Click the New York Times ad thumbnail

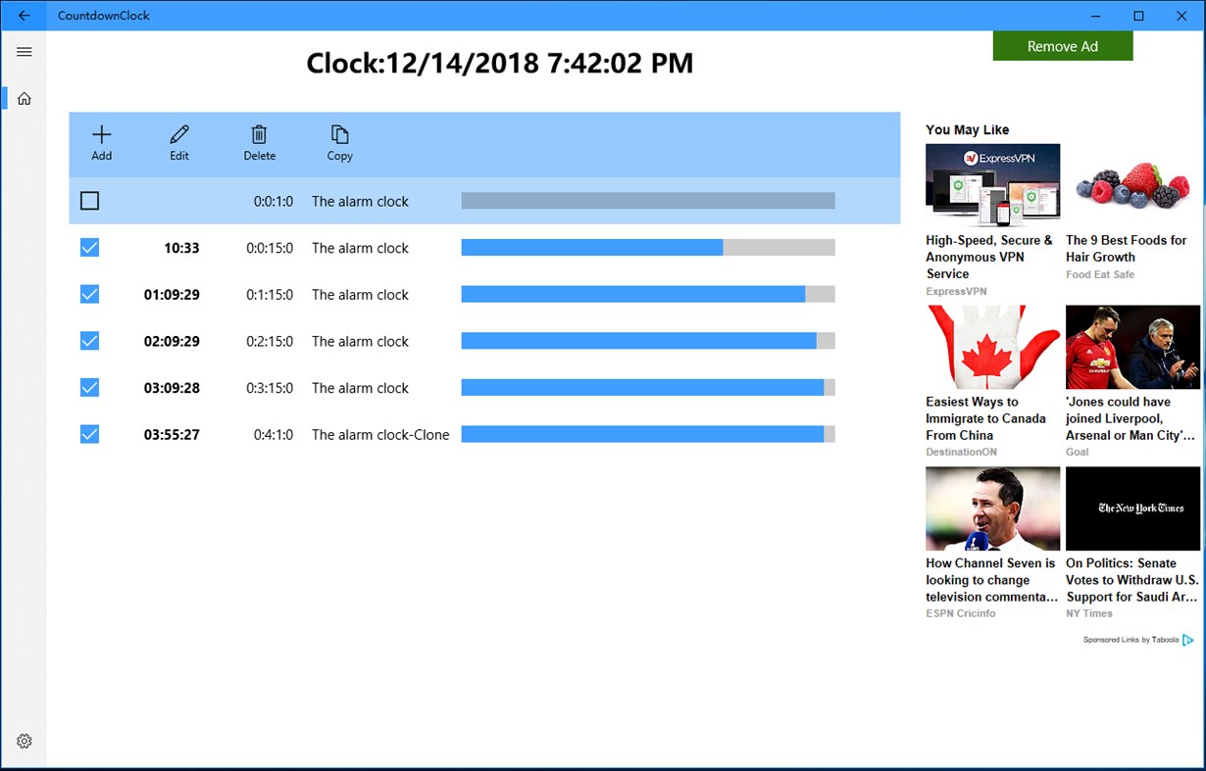(1132, 507)
